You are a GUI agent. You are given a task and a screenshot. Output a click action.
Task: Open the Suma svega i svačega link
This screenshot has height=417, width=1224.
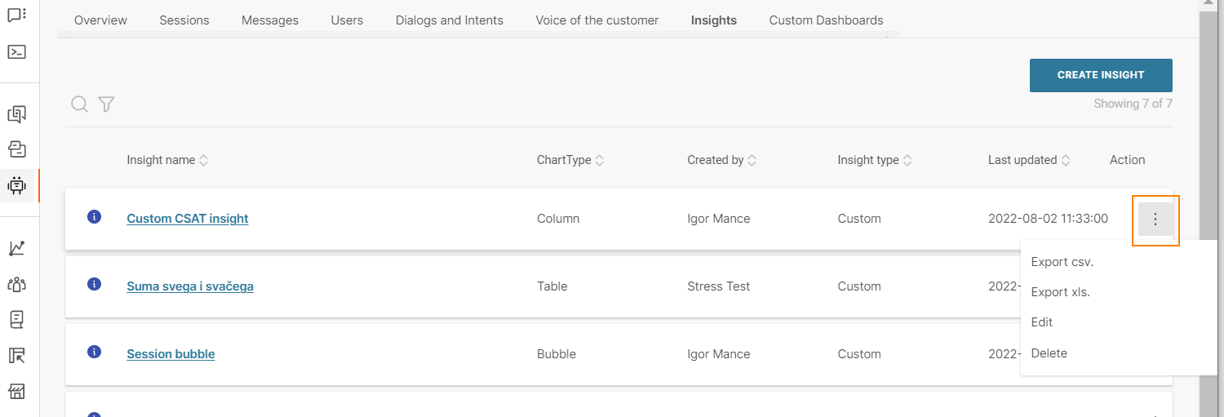tap(190, 286)
